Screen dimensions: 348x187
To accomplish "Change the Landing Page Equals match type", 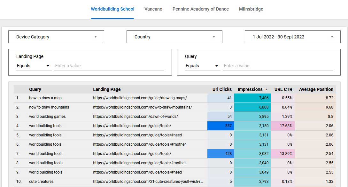I will tap(34, 66).
